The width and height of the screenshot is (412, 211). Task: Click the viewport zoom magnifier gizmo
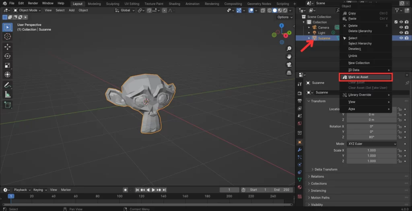pos(289,49)
